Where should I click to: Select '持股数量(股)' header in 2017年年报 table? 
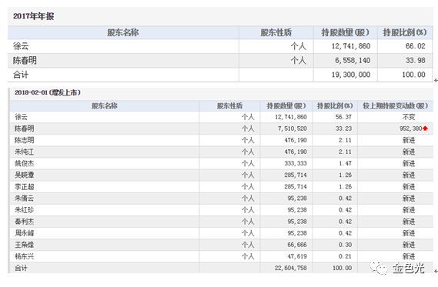[346, 32]
